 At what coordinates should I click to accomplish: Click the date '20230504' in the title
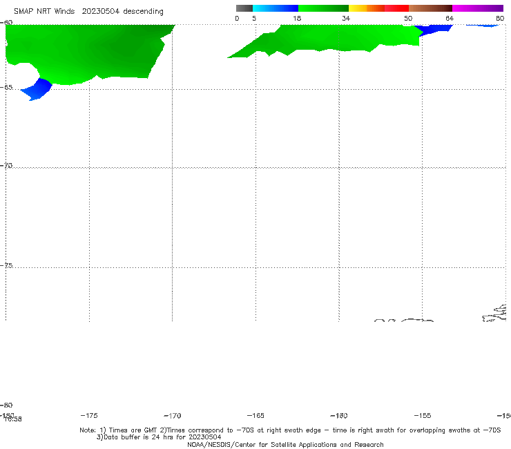click(x=100, y=12)
